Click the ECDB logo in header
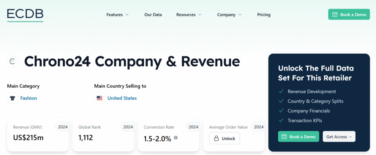This screenshot has width=376, height=155. 25,14
